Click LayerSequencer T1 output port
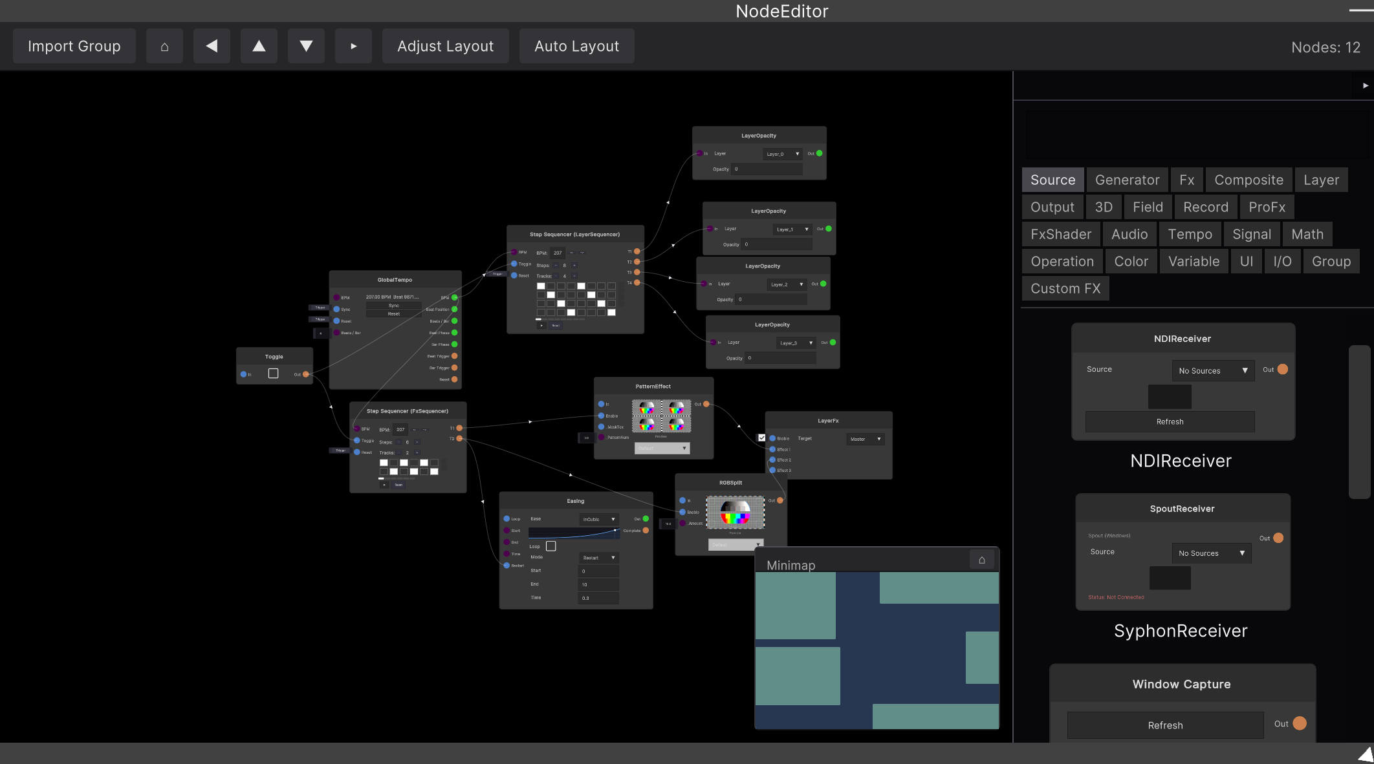 637,251
